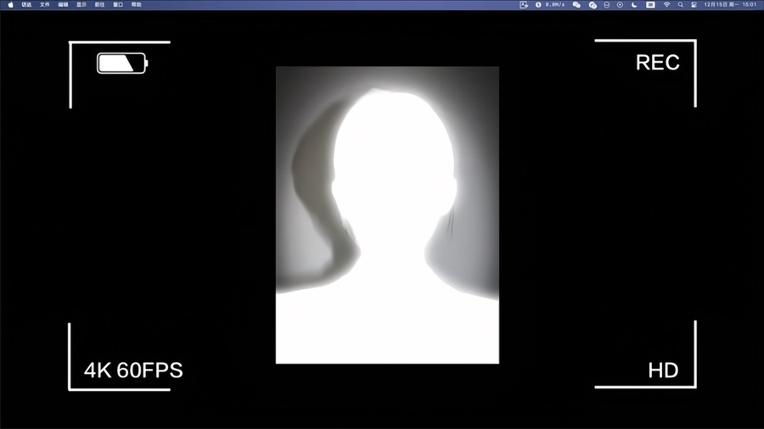Click the input method keyboard icon
The image size is (764, 429).
[x=650, y=4]
